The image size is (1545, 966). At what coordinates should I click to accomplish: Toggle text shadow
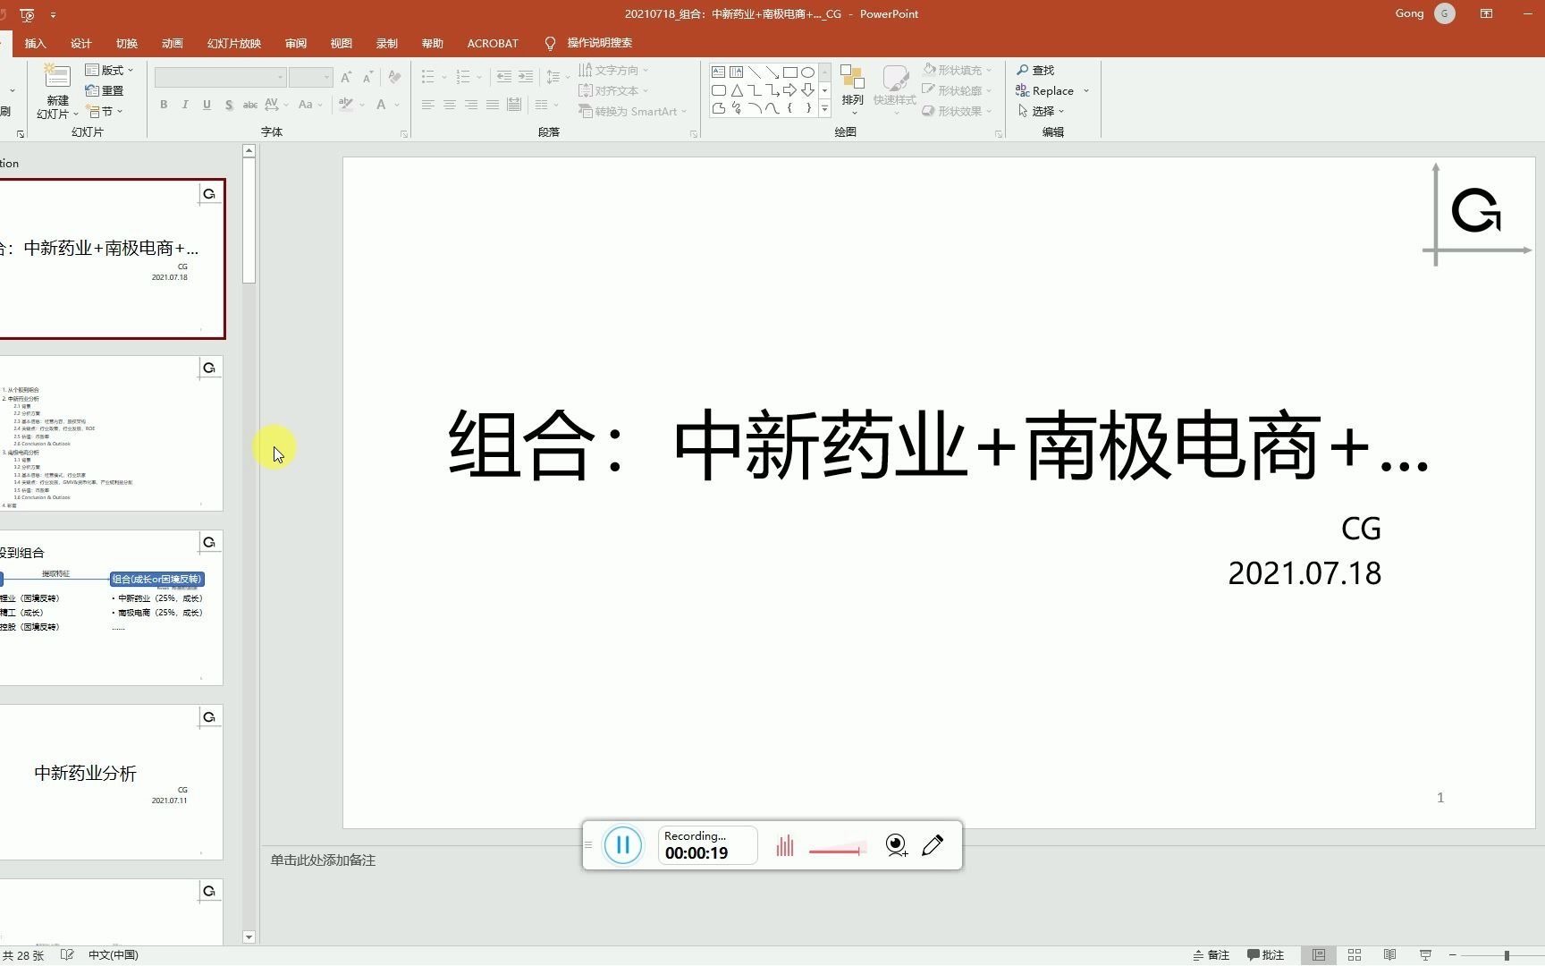coord(229,105)
